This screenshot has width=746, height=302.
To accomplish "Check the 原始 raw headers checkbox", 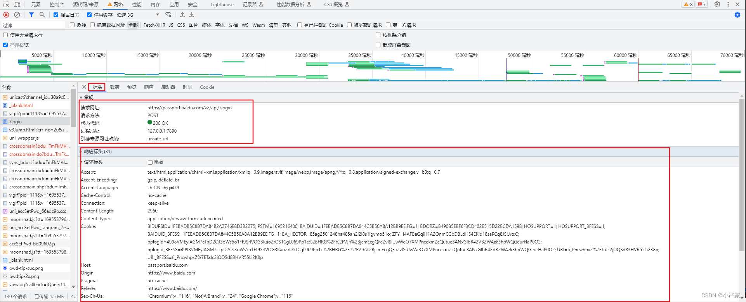I will coord(150,162).
